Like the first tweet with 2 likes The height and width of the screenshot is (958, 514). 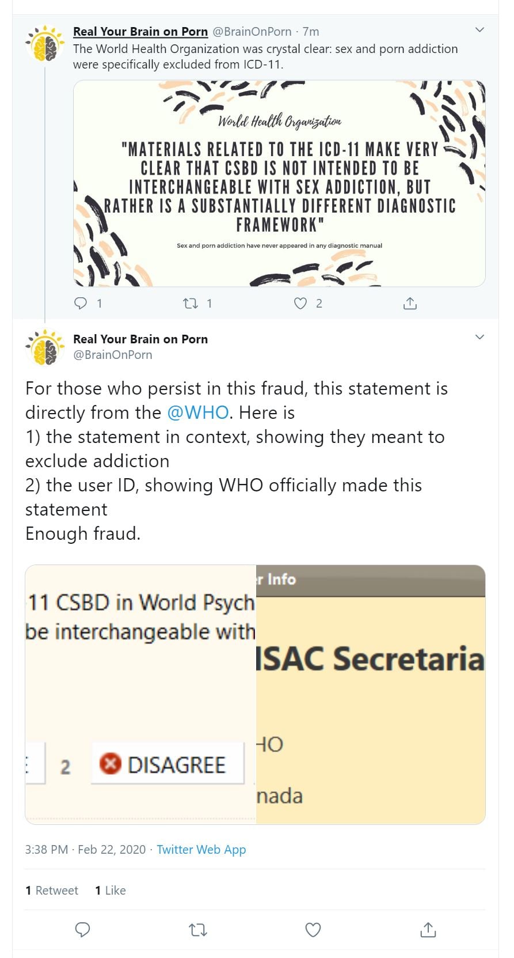[300, 303]
